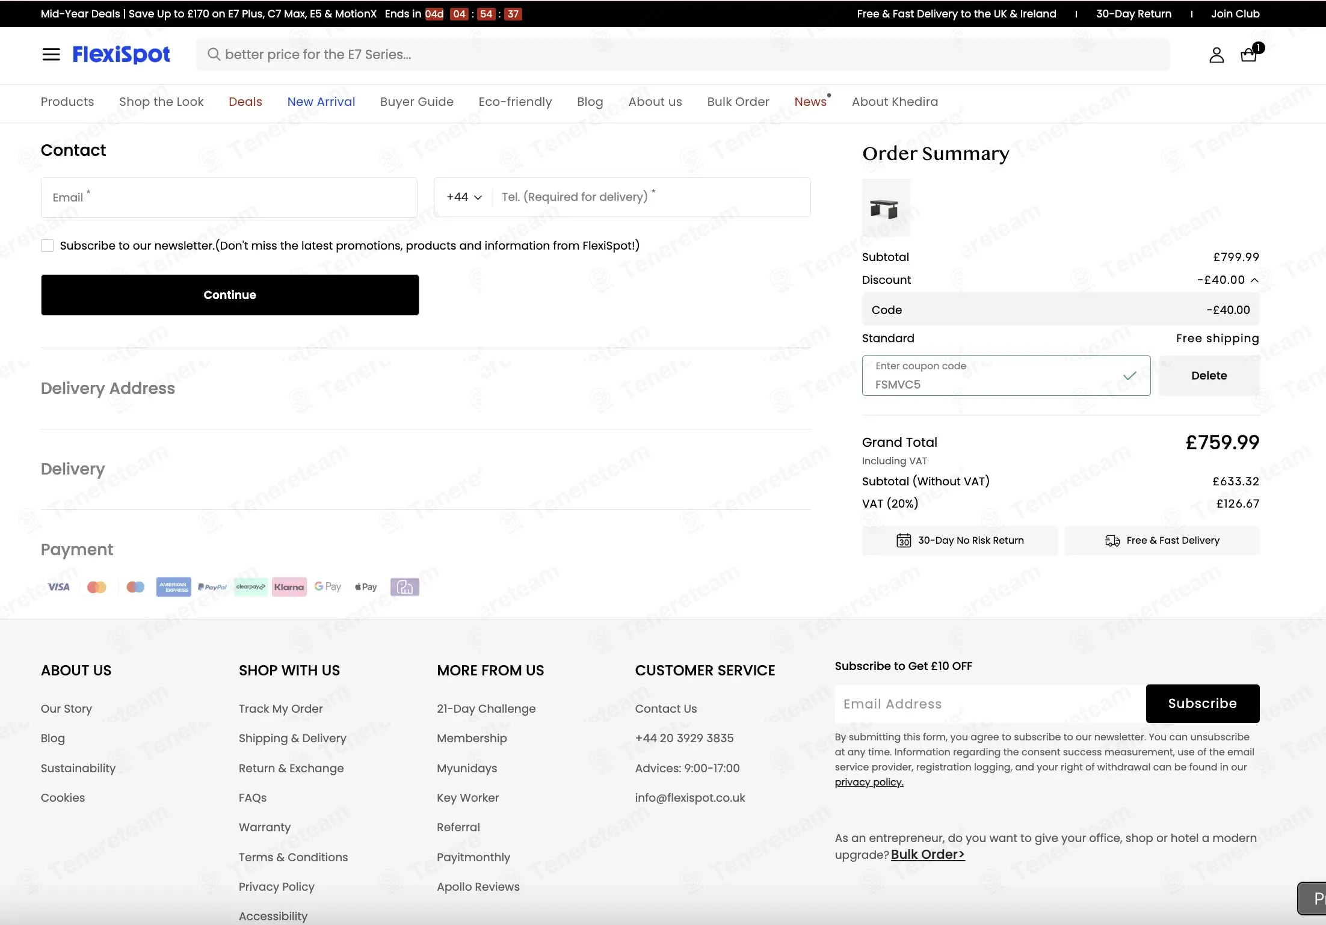Open the shopping basket icon
This screenshot has height=925, width=1326.
[1250, 55]
